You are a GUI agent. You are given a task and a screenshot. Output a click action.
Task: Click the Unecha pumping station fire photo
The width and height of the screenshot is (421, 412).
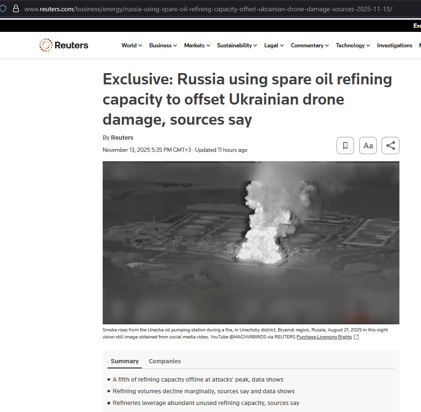point(251,243)
